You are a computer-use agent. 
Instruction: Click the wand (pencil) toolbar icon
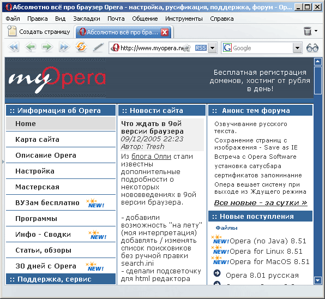[x=98, y=47]
